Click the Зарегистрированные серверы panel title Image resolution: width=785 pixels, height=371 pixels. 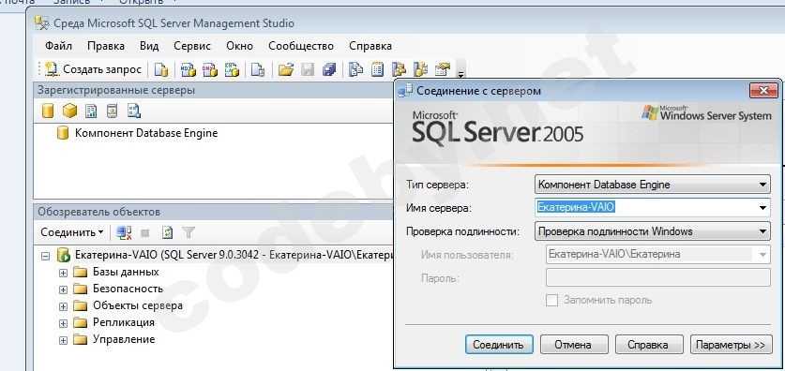tap(116, 91)
